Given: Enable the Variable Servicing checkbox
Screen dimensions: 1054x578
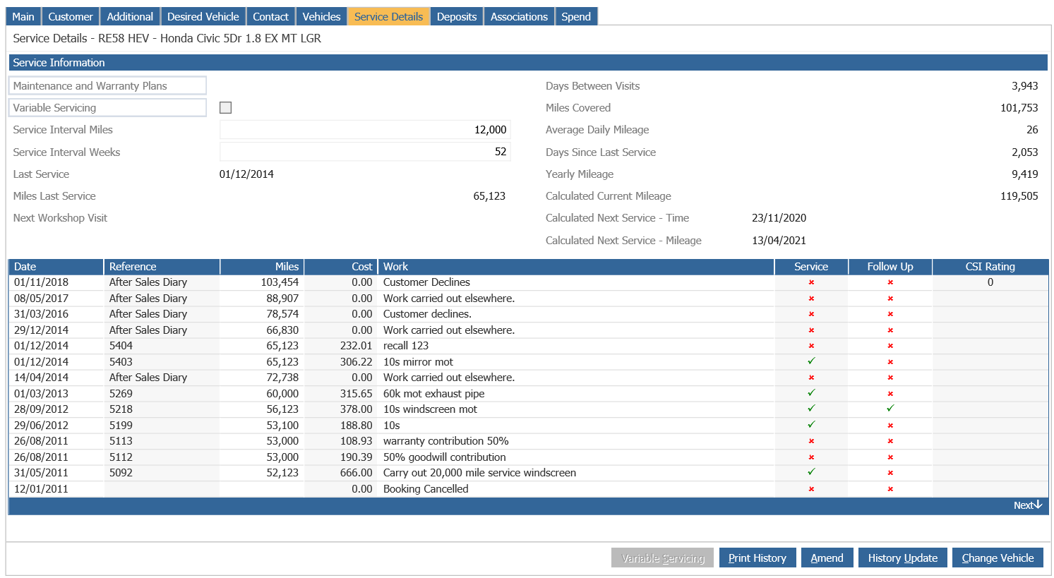Looking at the screenshot, I should 225,107.
